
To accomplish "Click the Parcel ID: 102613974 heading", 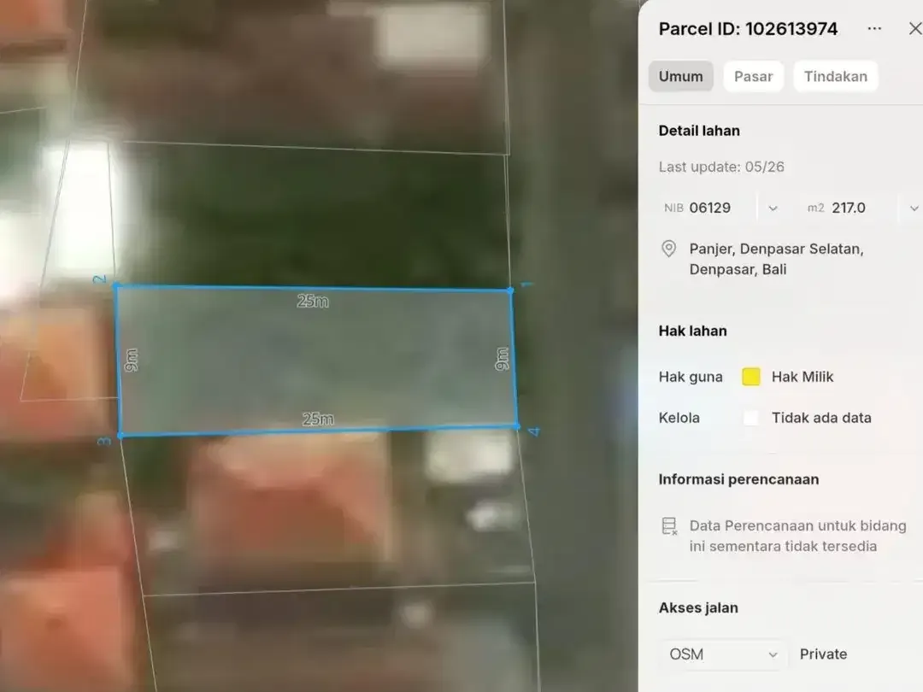I will click(748, 29).
